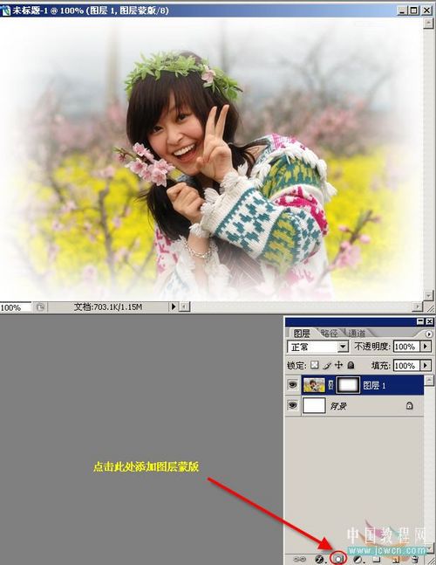Select 图层 1 image thumbnail
436x565 pixels.
(314, 385)
